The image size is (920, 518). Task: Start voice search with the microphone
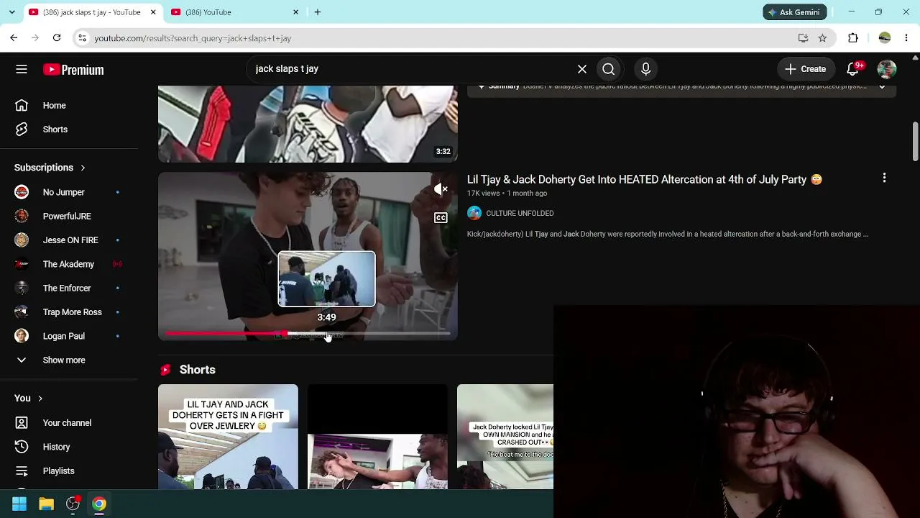coord(645,69)
